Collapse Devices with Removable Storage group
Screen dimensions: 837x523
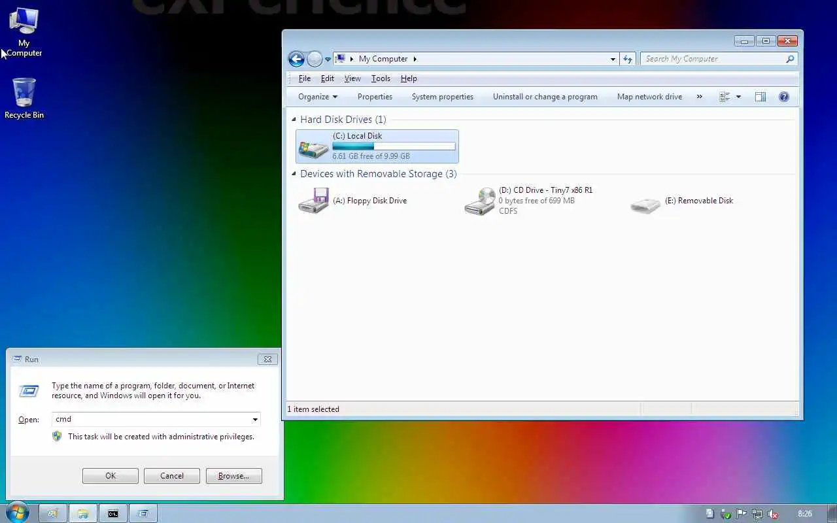click(294, 174)
